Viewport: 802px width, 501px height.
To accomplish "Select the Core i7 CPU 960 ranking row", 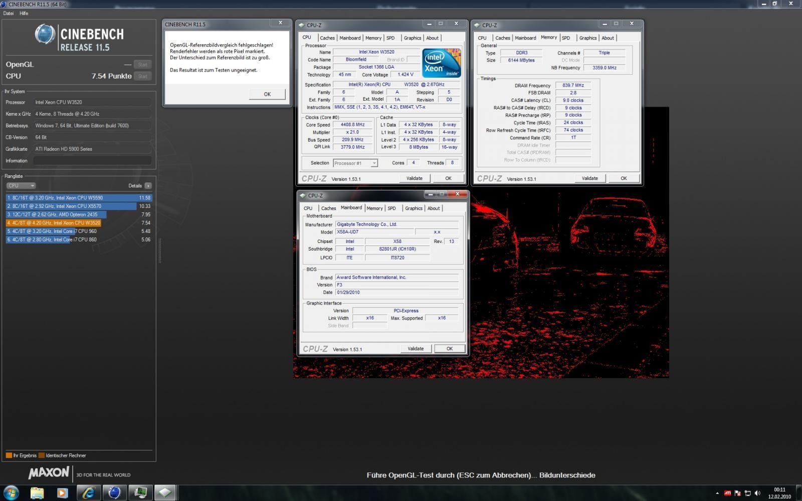I will tap(79, 231).
